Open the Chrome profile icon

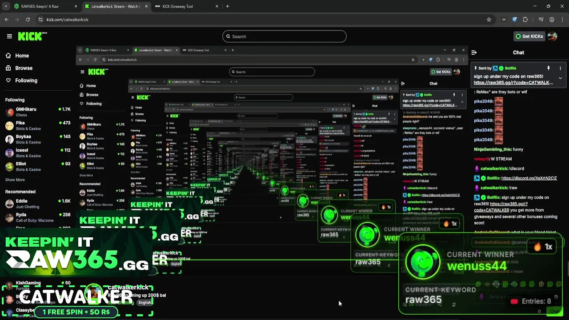pyautogui.click(x=552, y=20)
